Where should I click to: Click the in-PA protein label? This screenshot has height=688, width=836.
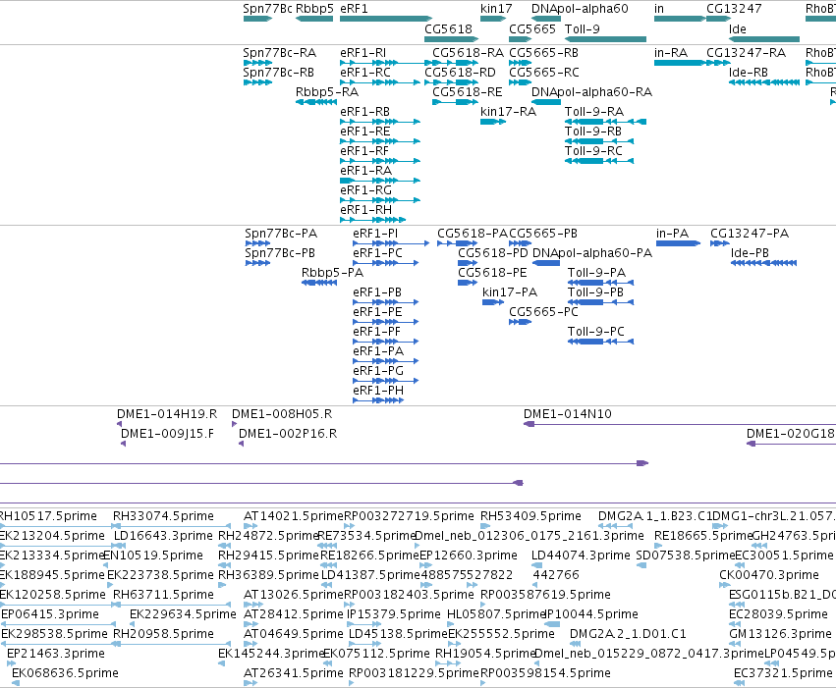click(x=672, y=234)
